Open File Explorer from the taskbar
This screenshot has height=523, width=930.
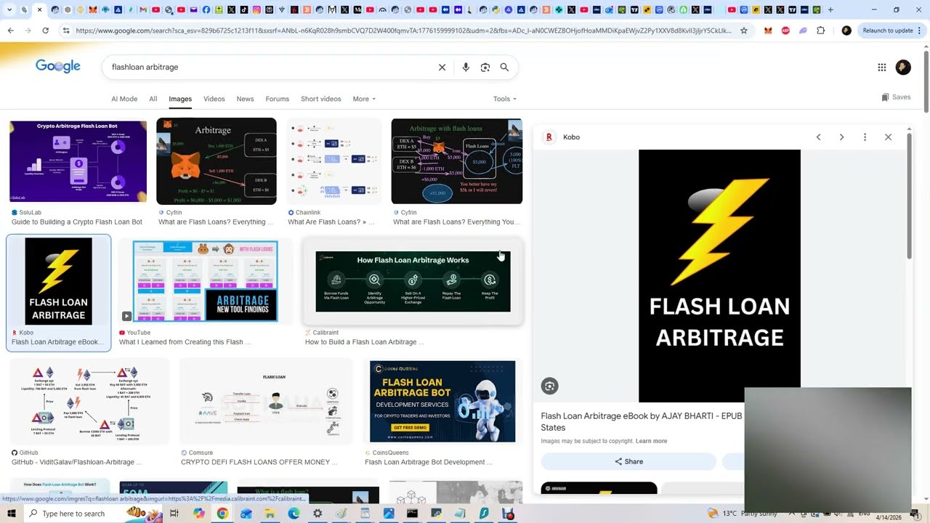[x=270, y=514]
